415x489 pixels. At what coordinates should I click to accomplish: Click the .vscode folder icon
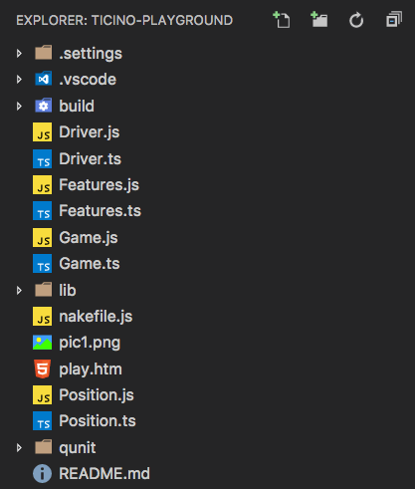(x=43, y=79)
